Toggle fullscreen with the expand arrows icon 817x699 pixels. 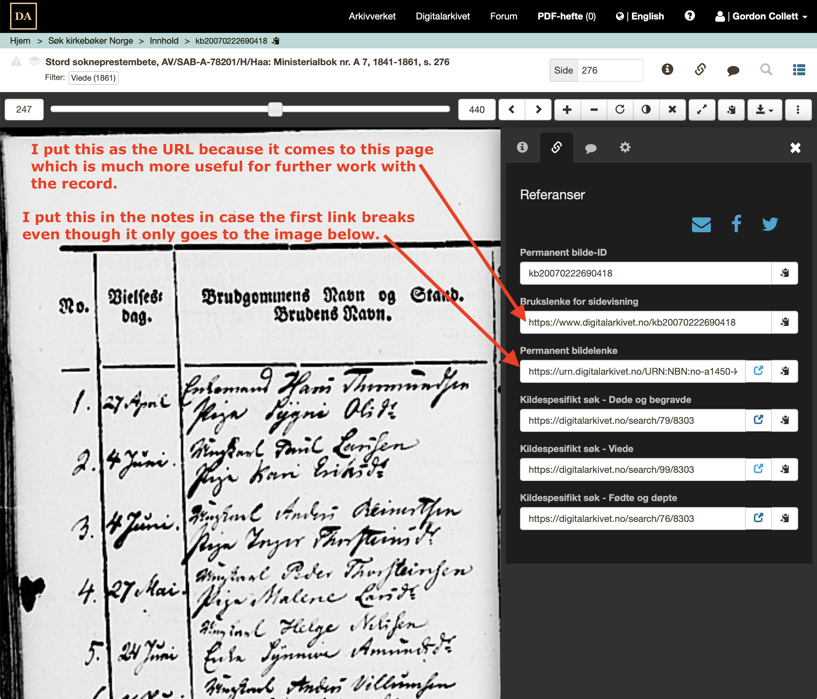pos(701,109)
